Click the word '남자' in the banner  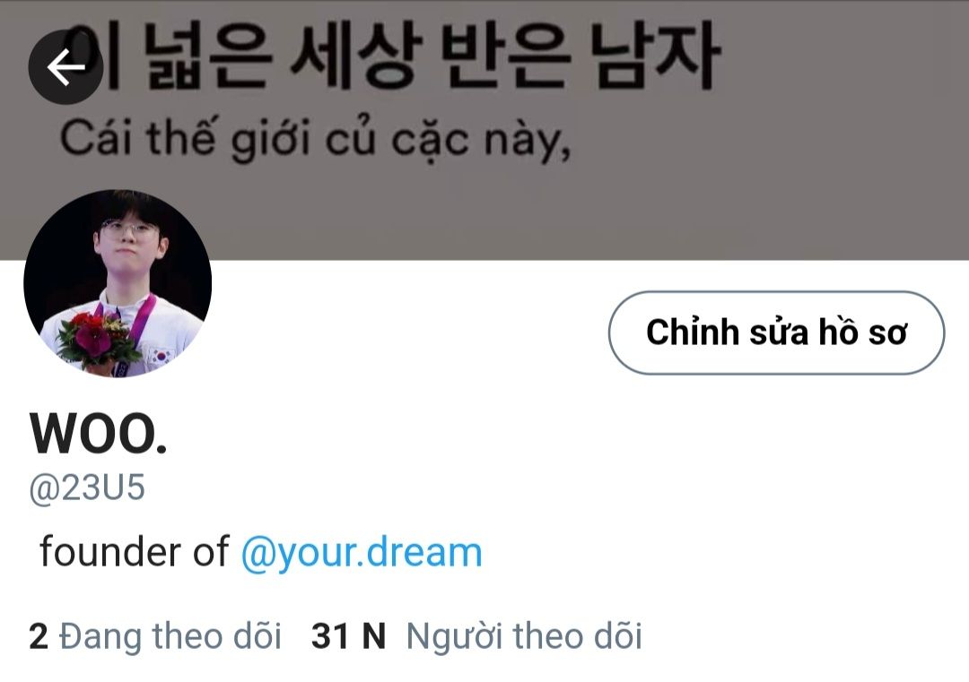(654, 55)
